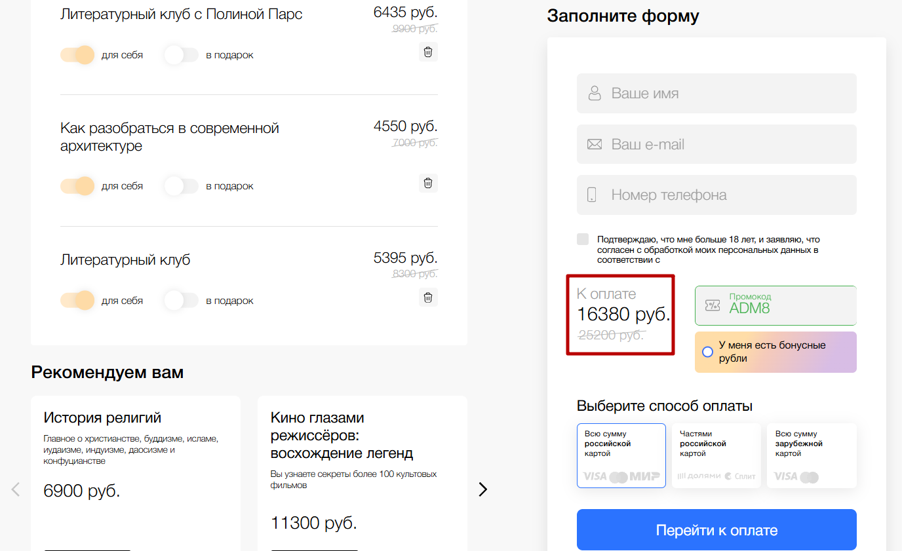Check the age confirmation checkbox
Viewport: 902px width, 551px height.
[x=583, y=239]
